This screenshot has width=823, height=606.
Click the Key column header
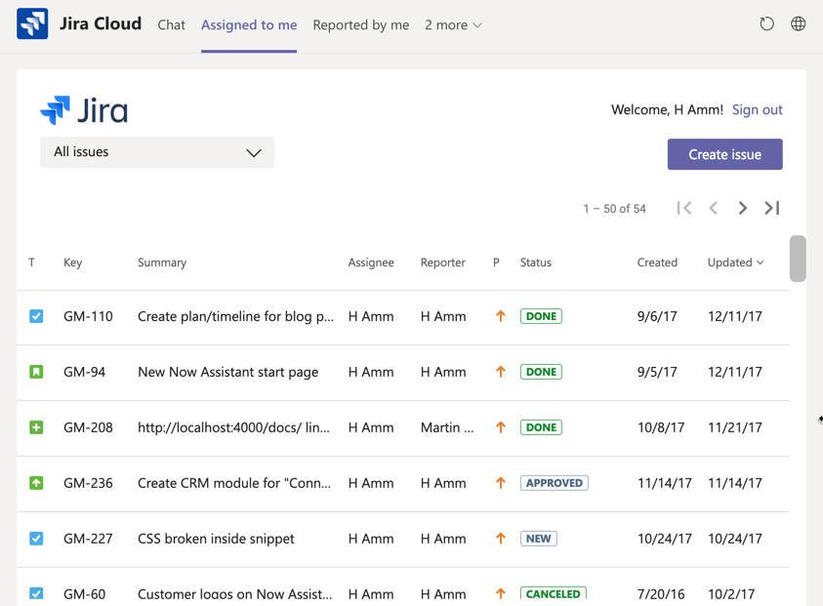[72, 263]
